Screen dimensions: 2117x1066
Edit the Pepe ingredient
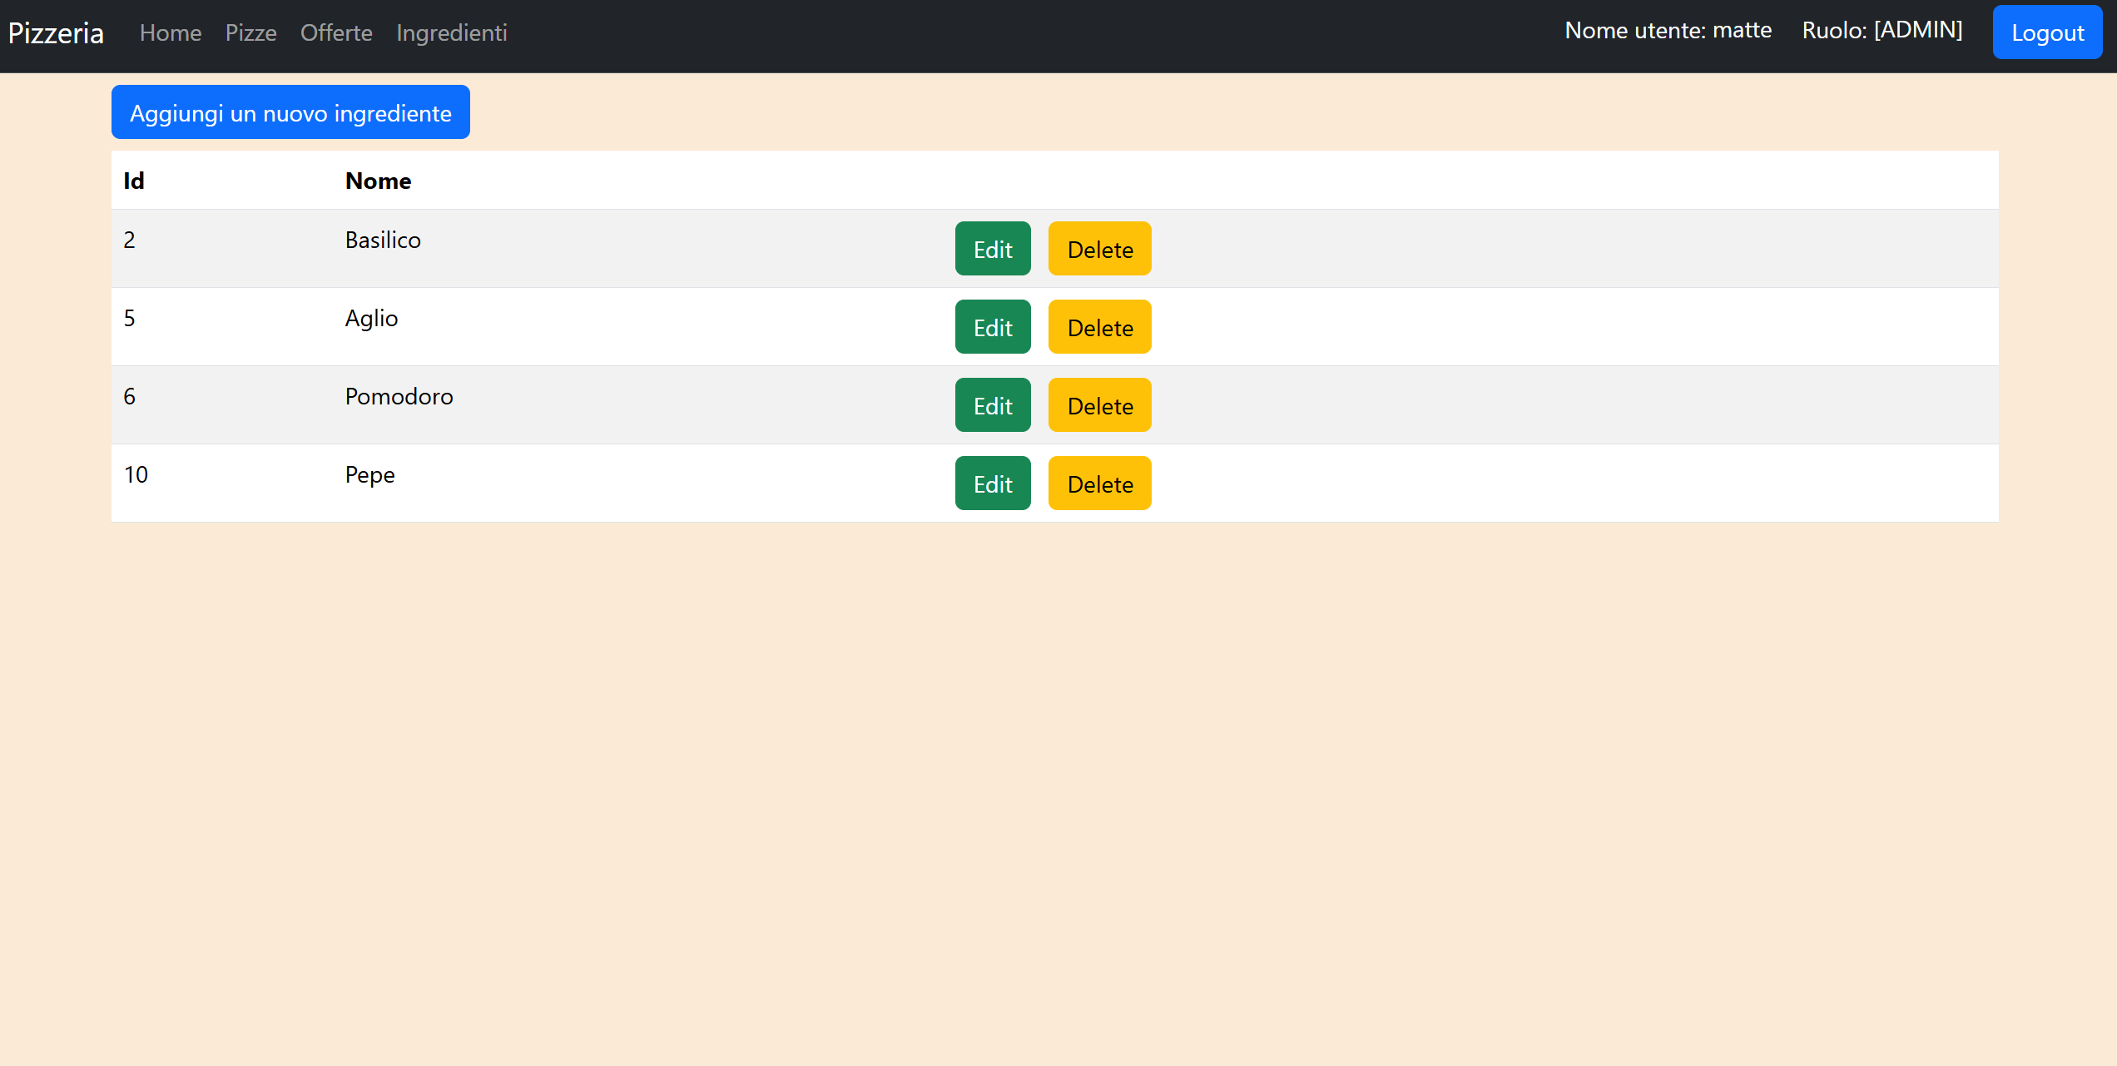coord(992,483)
